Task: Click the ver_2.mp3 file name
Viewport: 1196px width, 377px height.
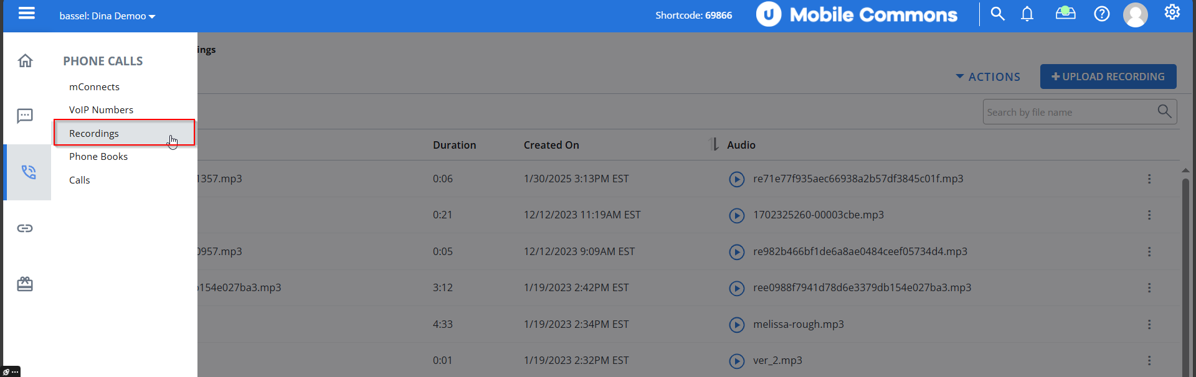Action: click(x=777, y=361)
